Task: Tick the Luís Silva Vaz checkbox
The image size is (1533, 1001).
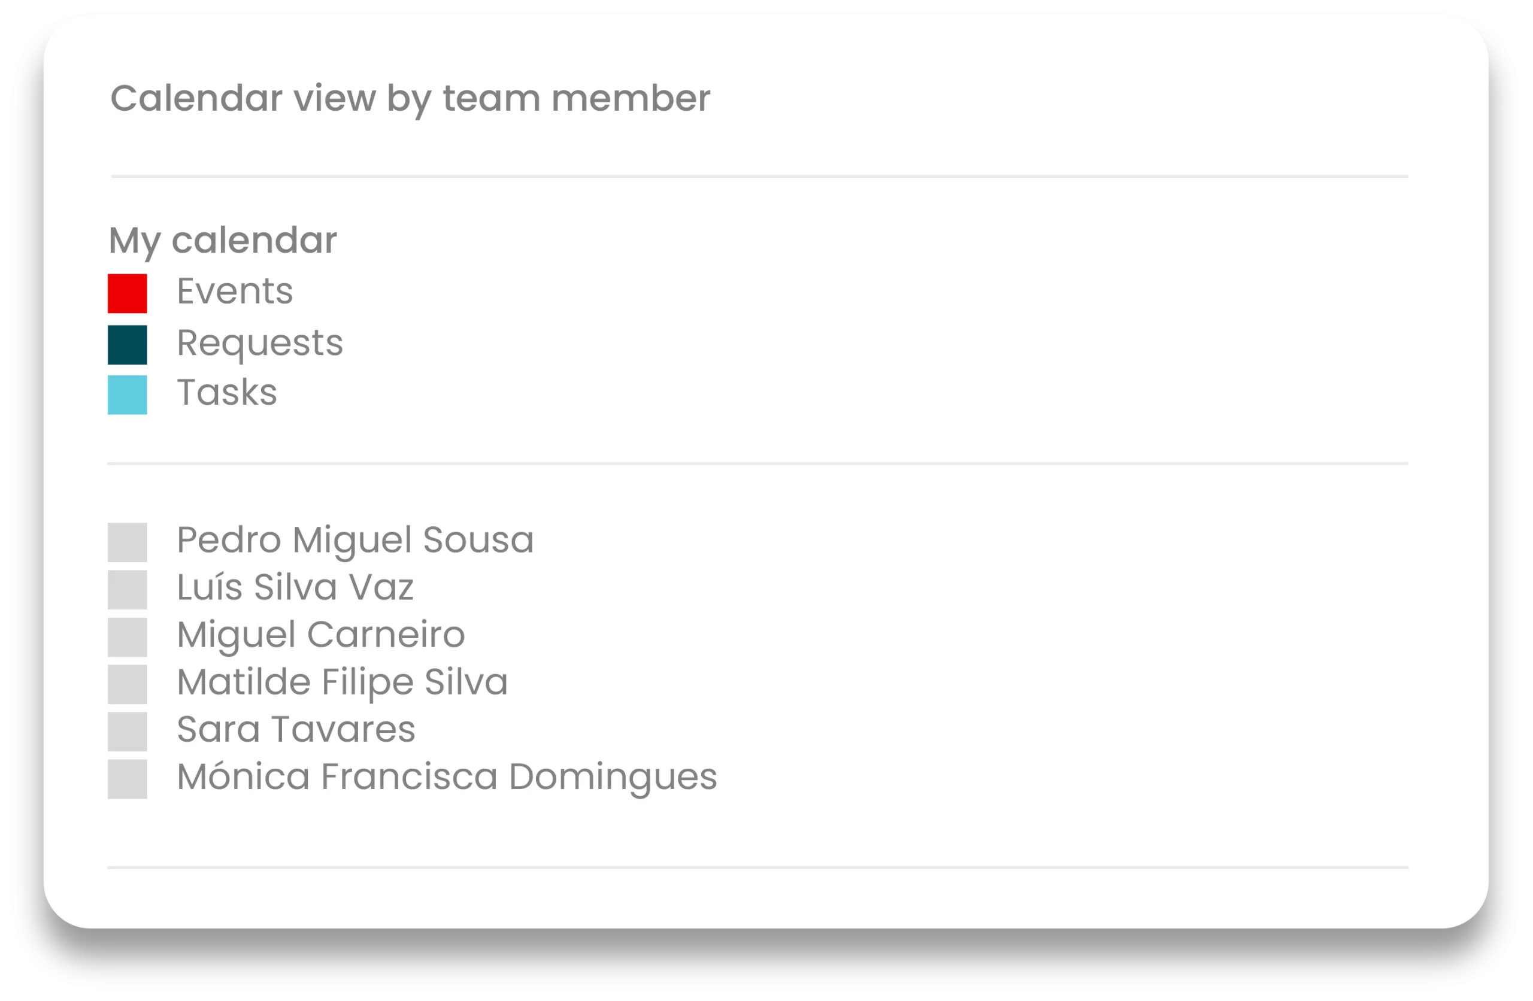Action: 127,589
